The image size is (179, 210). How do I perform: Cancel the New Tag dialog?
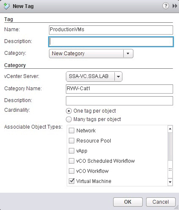point(160,202)
